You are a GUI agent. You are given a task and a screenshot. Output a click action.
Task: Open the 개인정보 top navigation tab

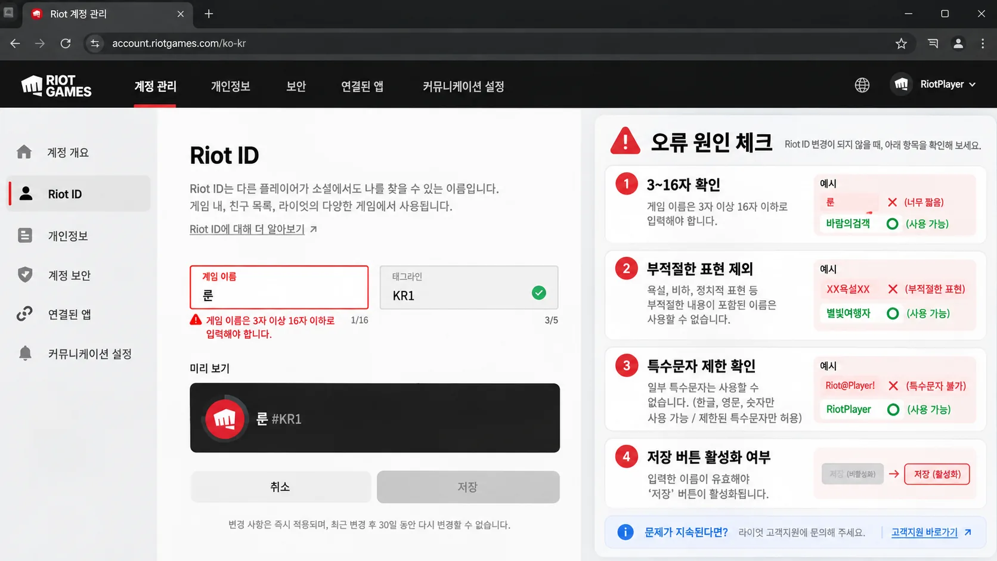230,86
